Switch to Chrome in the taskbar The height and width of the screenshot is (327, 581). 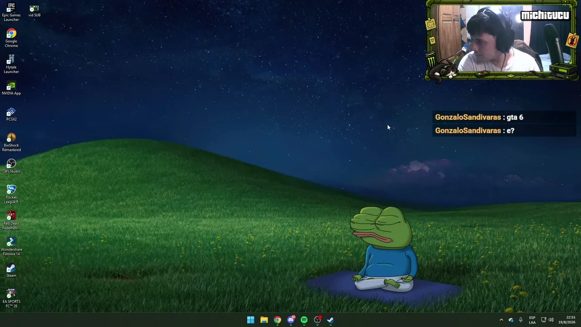[x=277, y=320]
